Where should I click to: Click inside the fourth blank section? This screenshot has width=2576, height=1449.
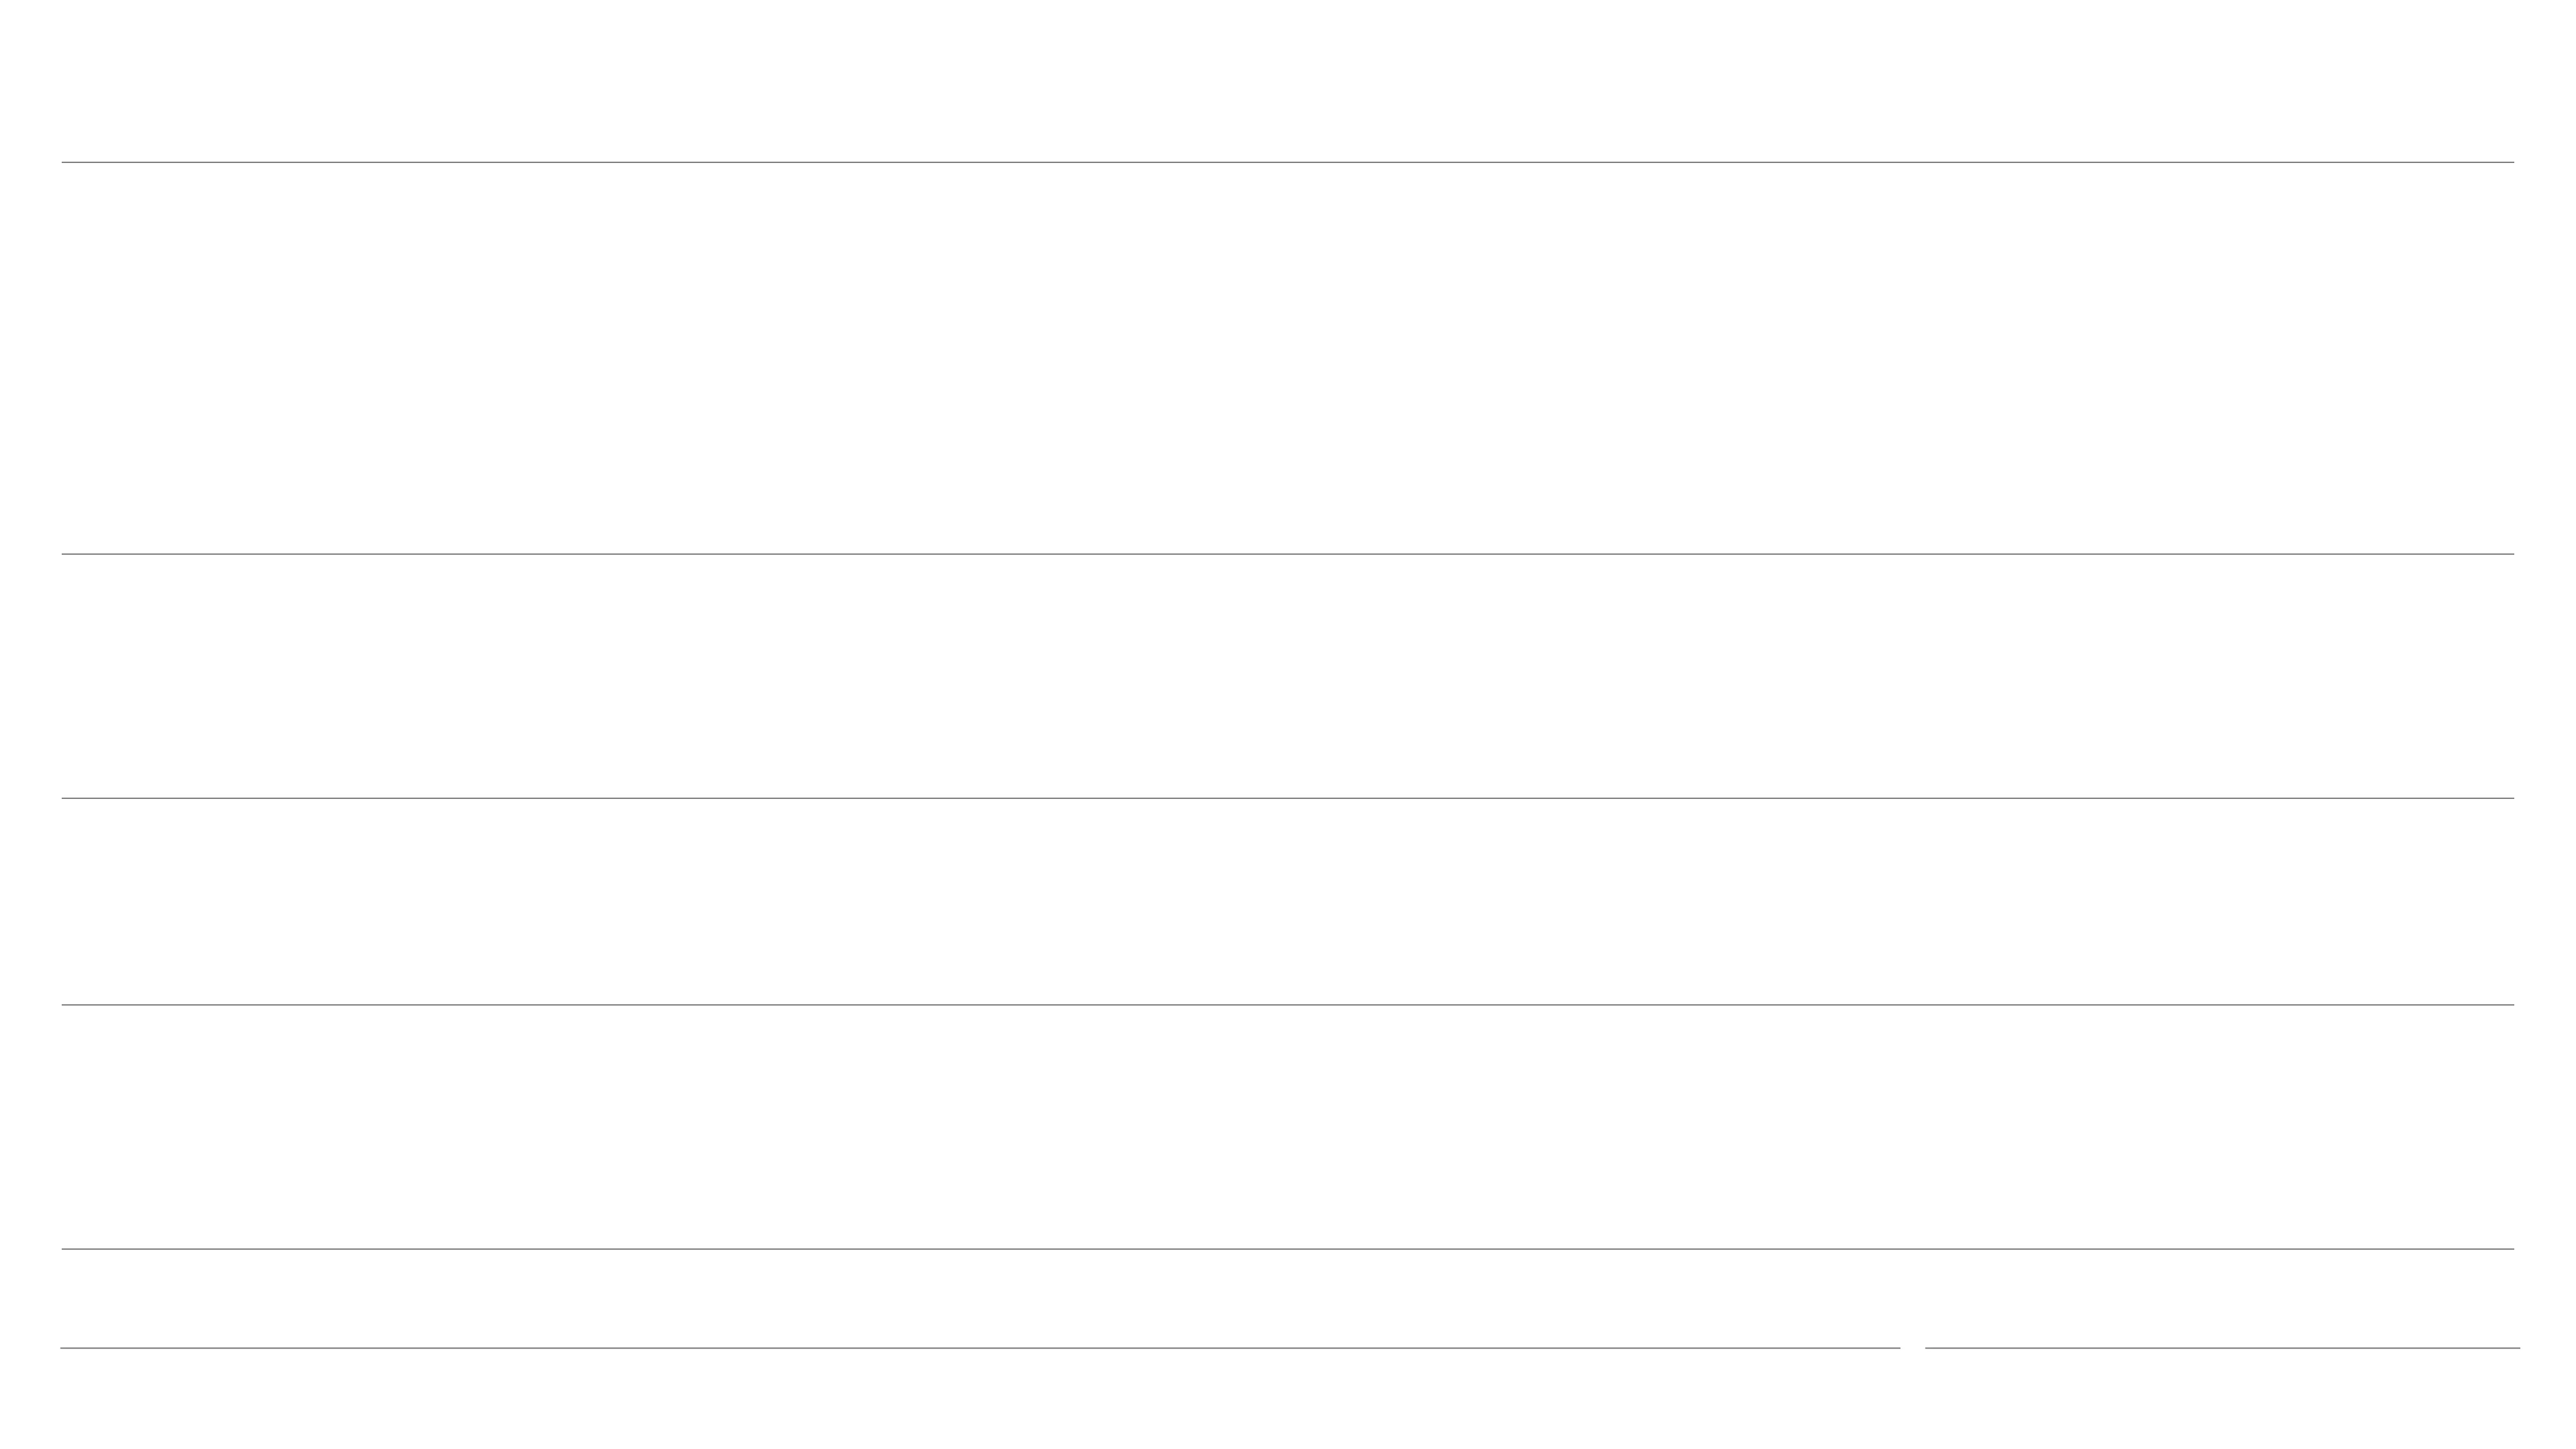pyautogui.click(x=1287, y=1127)
